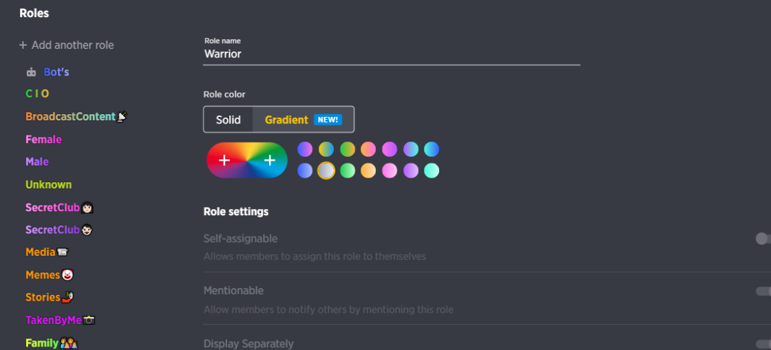This screenshot has width=771, height=350.
Task: Select the Female role in the list
Action: (x=43, y=140)
